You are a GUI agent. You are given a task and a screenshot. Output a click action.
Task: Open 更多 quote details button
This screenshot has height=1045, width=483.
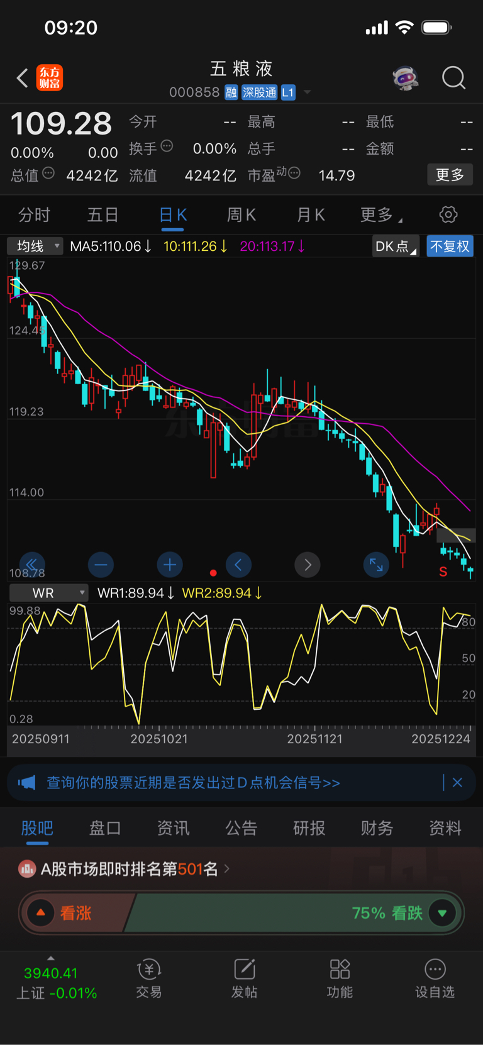pos(450,175)
